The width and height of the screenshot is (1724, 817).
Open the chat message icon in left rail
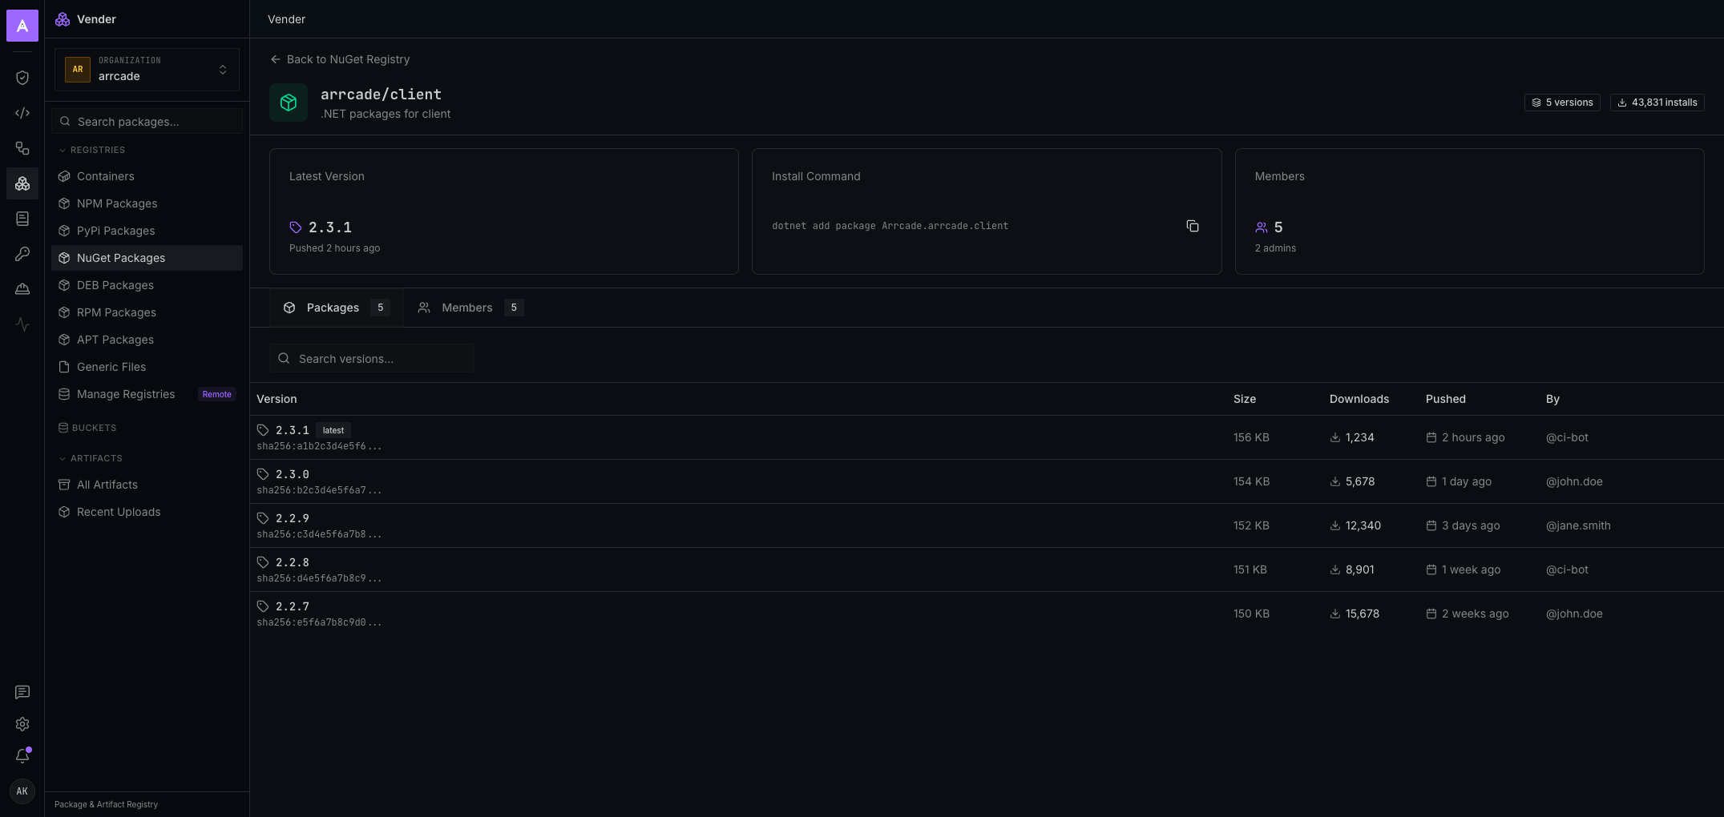point(22,692)
